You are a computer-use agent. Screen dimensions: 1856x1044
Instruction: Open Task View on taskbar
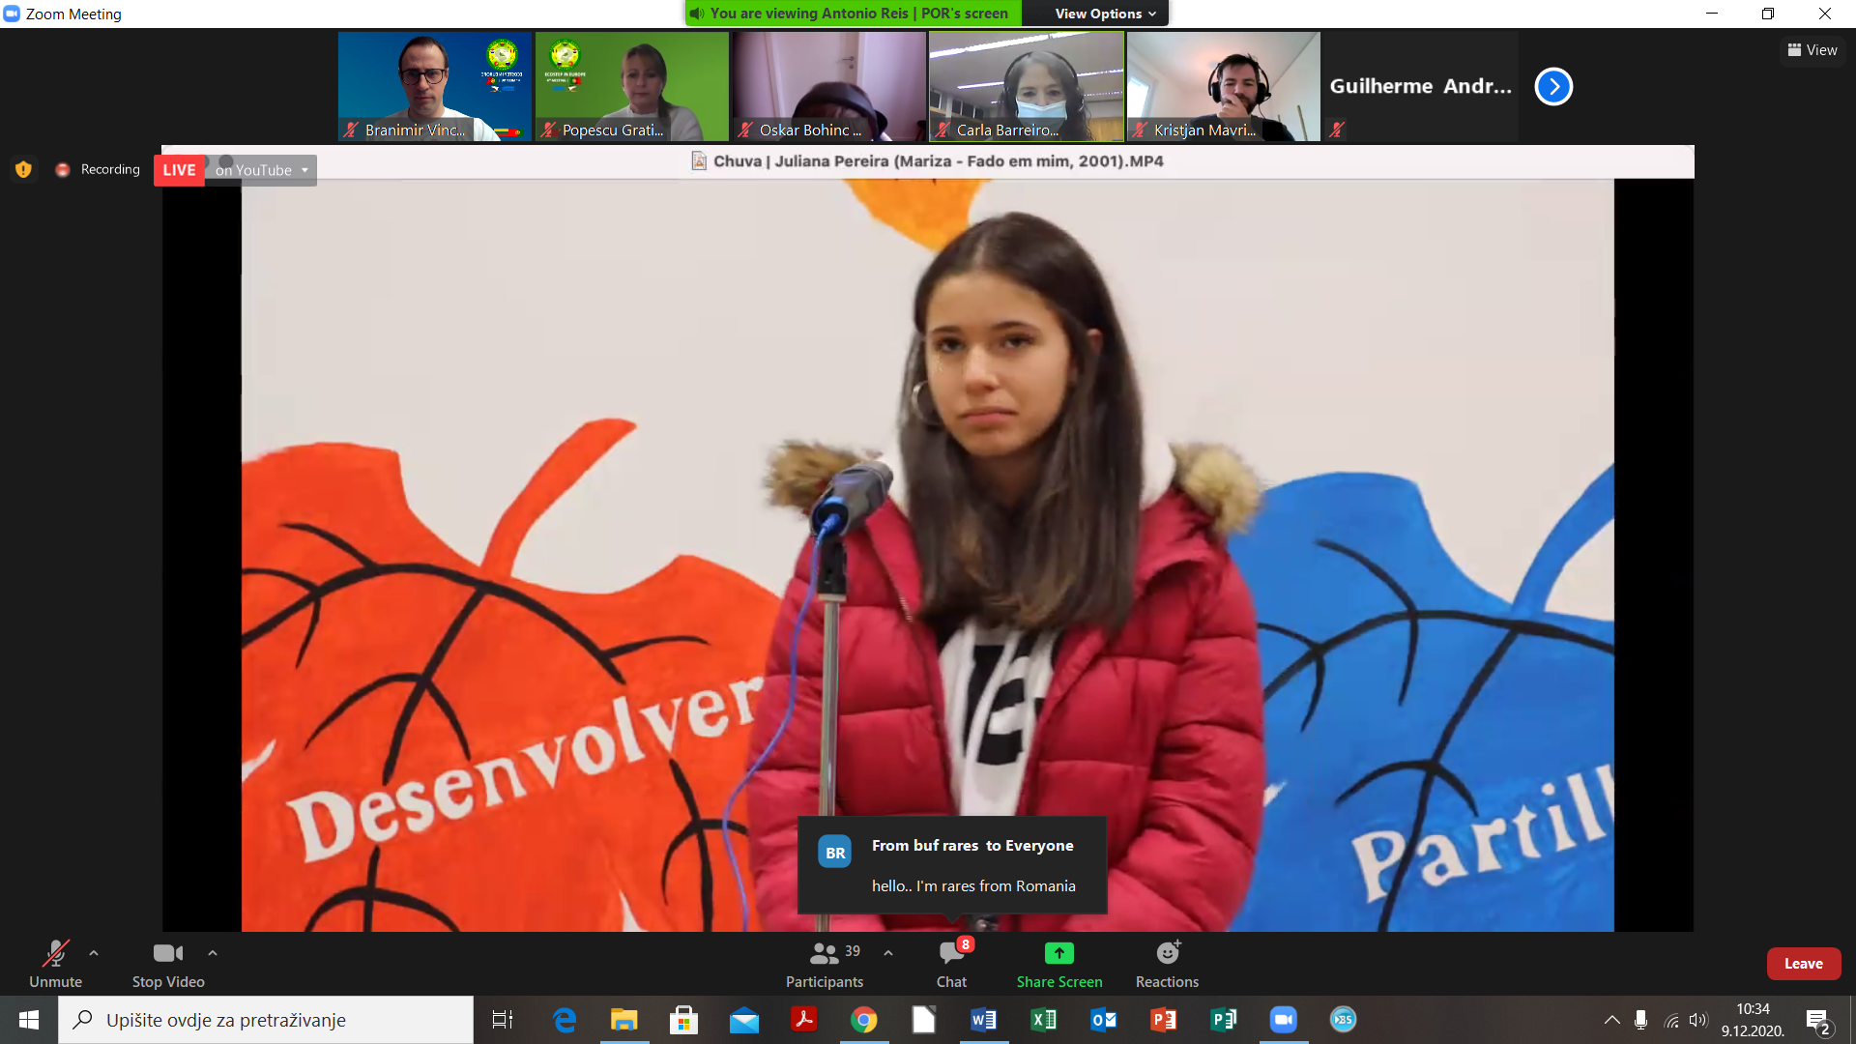(503, 1020)
